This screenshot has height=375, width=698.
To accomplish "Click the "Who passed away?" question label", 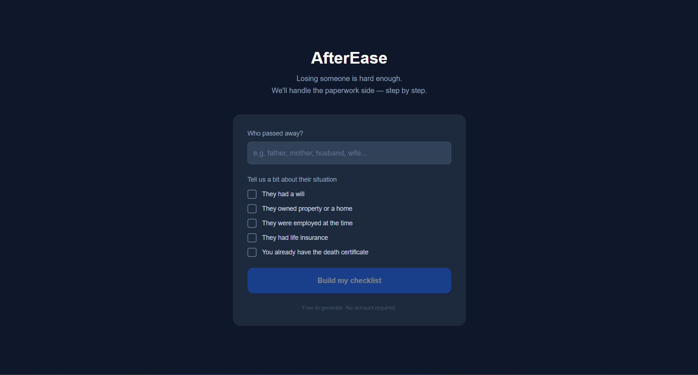I will (275, 133).
